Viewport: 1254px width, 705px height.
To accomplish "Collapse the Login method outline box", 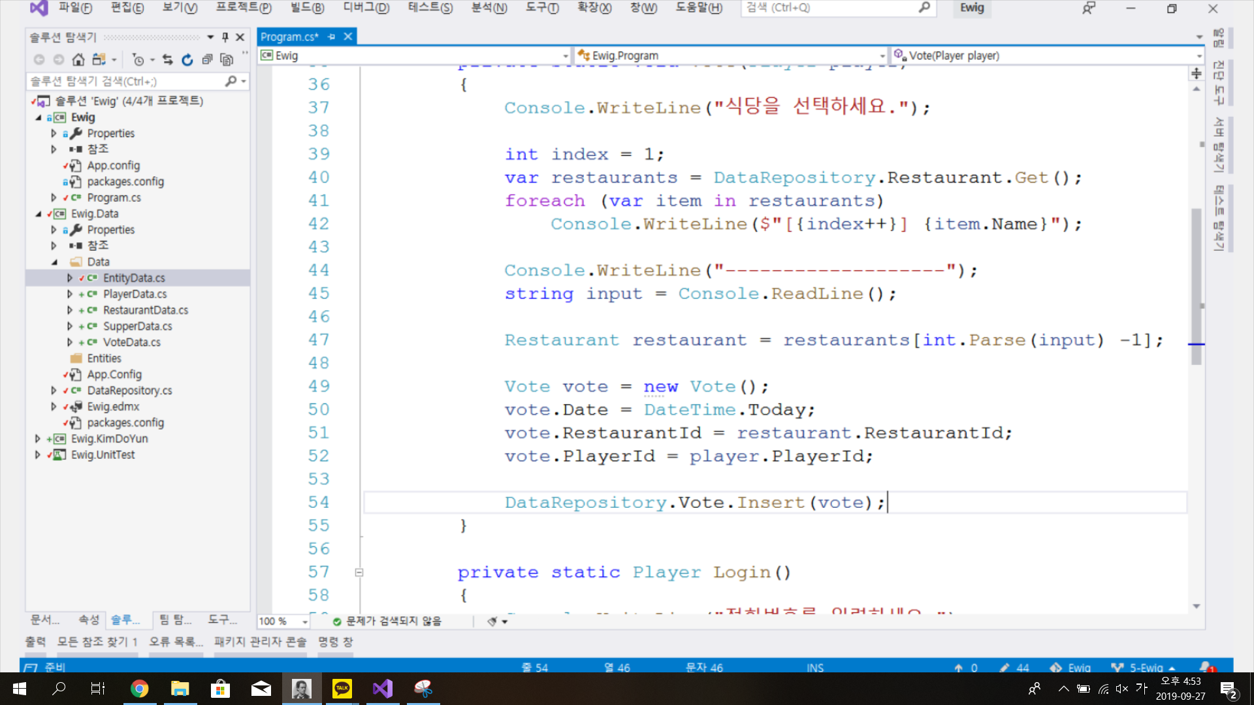I will point(359,572).
